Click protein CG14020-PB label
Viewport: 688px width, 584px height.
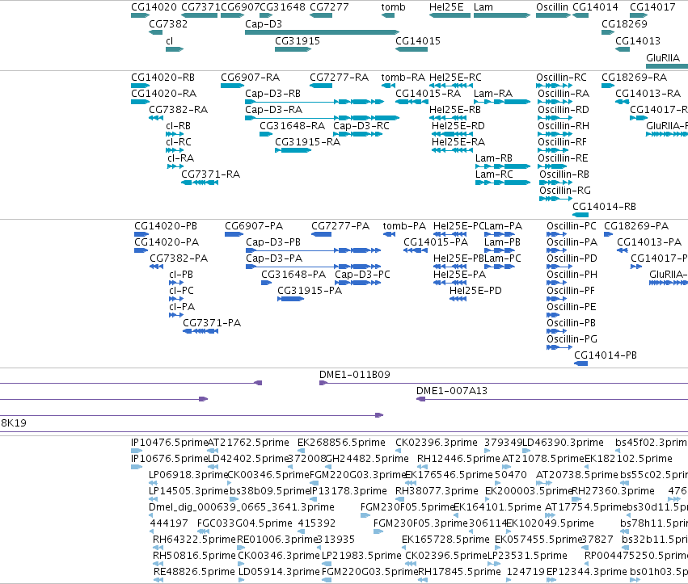(x=166, y=226)
